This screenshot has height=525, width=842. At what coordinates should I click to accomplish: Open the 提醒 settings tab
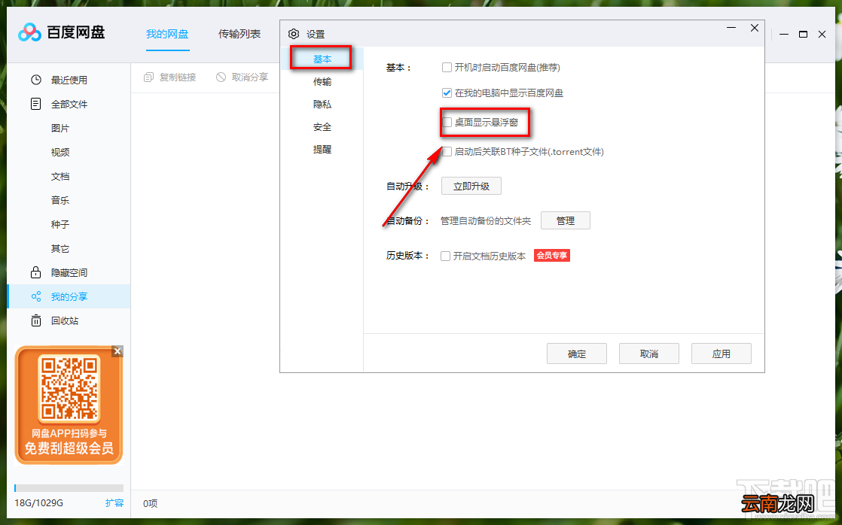pyautogui.click(x=322, y=150)
